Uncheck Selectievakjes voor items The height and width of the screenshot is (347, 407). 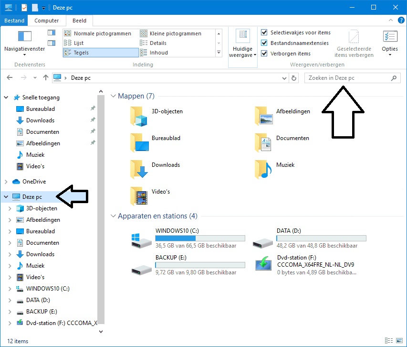coord(264,33)
